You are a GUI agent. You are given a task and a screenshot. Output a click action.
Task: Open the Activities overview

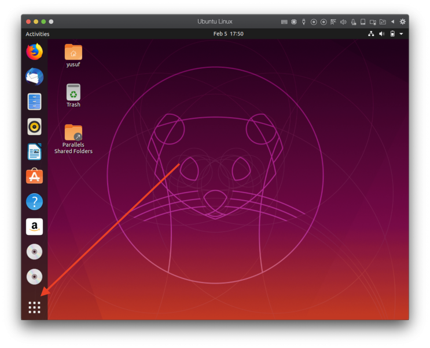coord(38,34)
